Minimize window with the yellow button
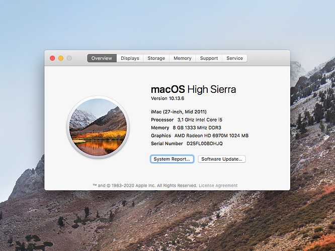 (61, 58)
